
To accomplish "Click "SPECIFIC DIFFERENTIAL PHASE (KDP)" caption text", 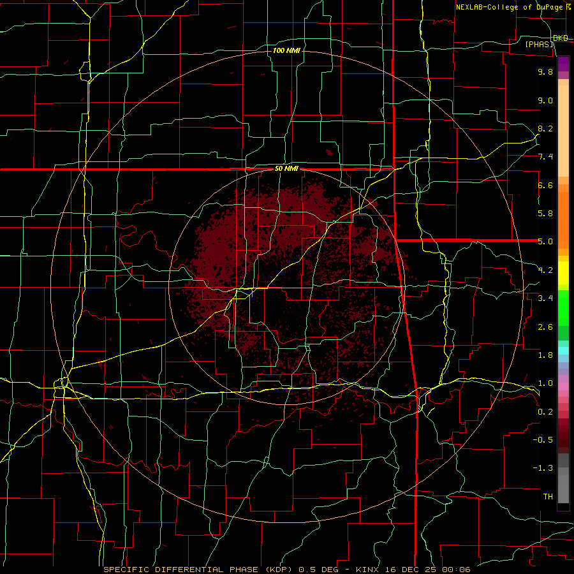I will click(199, 570).
